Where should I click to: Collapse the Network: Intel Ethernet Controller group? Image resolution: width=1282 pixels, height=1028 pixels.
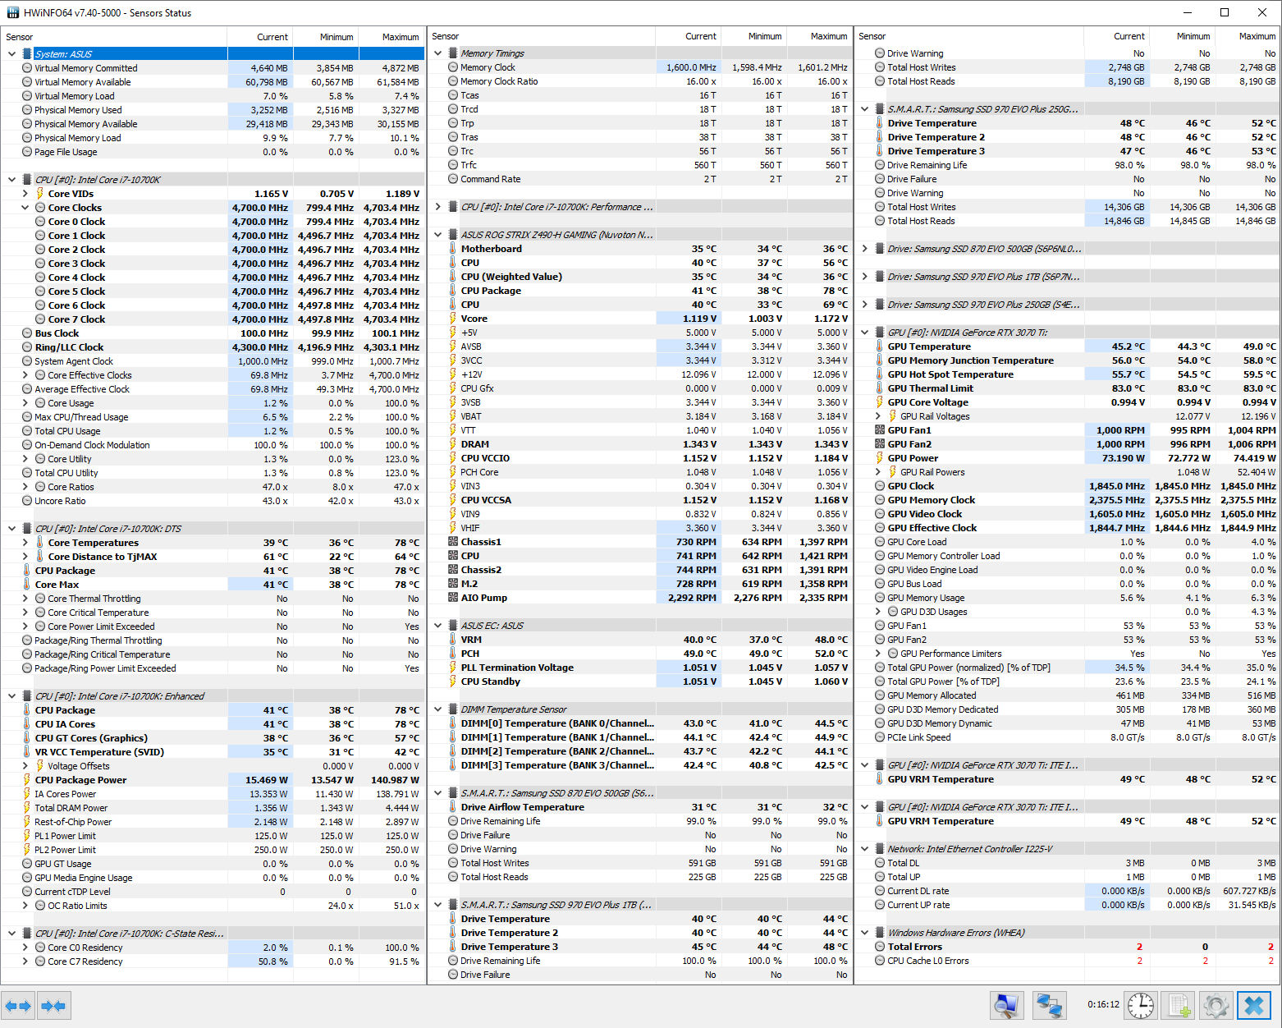(864, 849)
